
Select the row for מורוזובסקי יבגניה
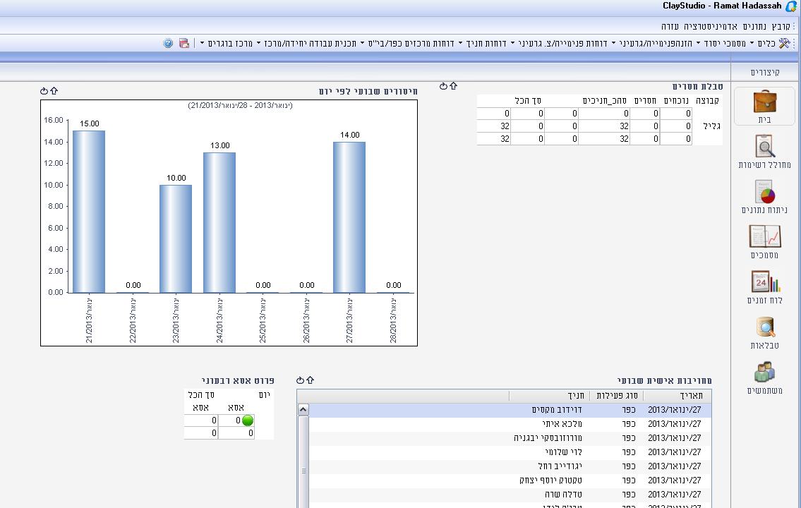tap(510, 438)
